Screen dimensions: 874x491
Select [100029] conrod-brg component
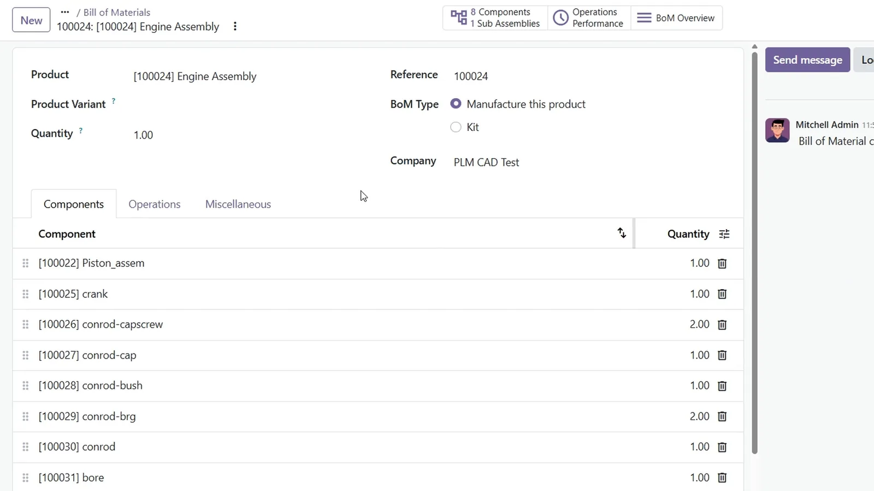(x=87, y=416)
